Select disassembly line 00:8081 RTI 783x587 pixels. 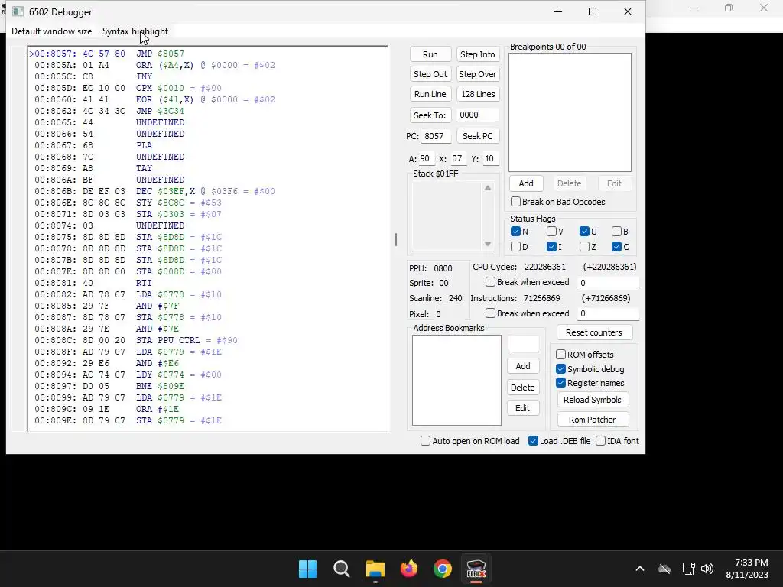pos(93,283)
